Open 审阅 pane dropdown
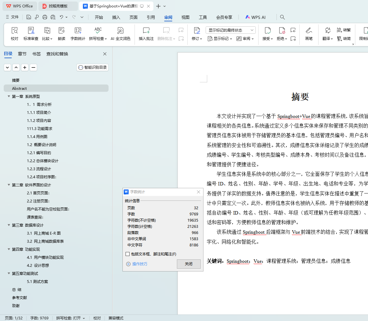Image resolution: width=368 pixels, height=321 pixels. (245, 39)
